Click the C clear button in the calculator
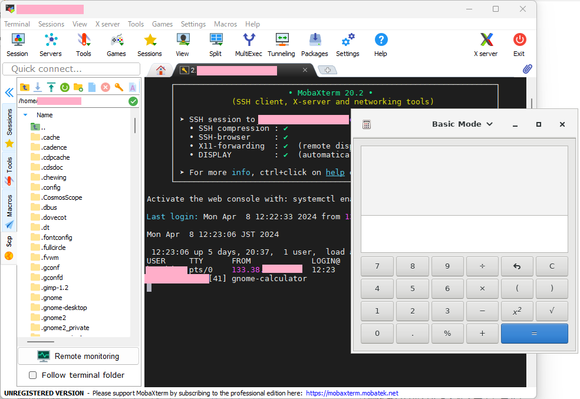Image resolution: width=580 pixels, height=399 pixels. (552, 266)
